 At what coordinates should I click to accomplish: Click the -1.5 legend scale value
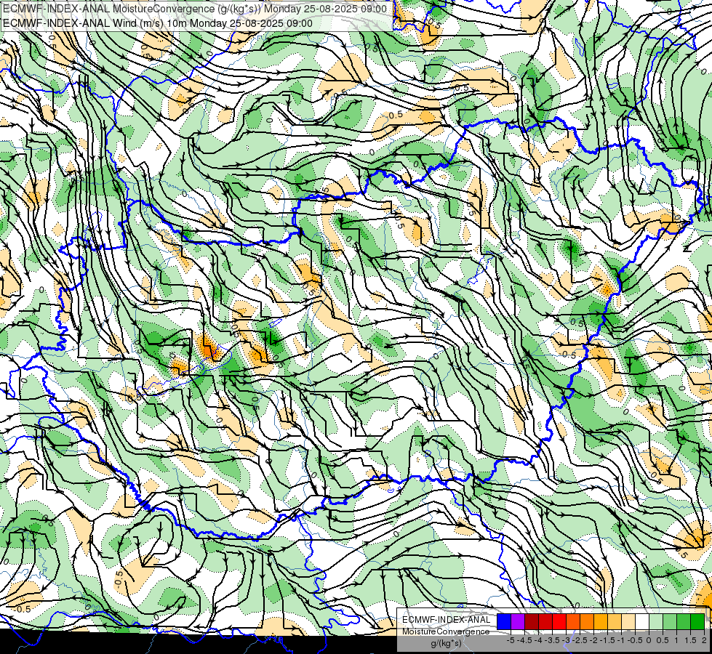[x=608, y=640]
